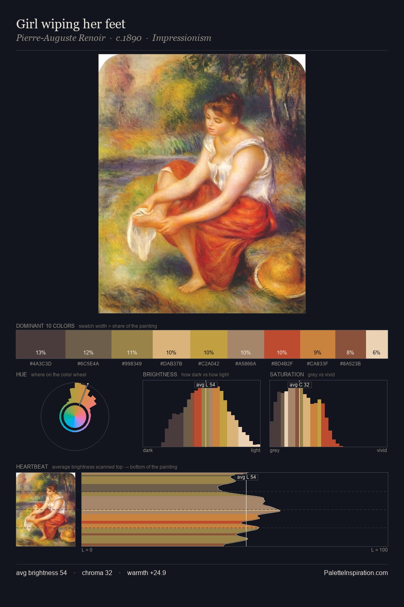The width and height of the screenshot is (404, 607).
Task: Click the hex code #8A523B text
Action: (x=350, y=363)
